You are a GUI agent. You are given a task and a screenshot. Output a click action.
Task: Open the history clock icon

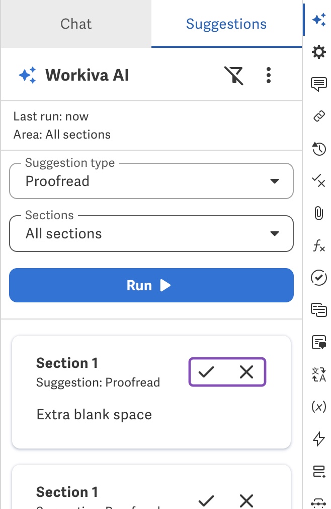[x=319, y=149]
